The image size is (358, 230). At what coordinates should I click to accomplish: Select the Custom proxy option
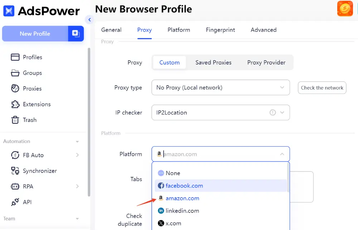coord(169,62)
